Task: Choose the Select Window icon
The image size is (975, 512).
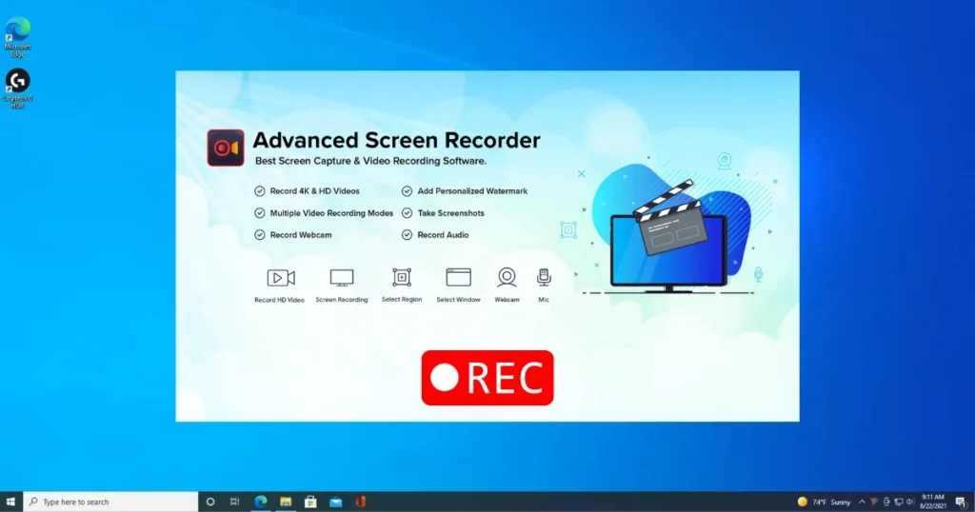Action: 458,277
